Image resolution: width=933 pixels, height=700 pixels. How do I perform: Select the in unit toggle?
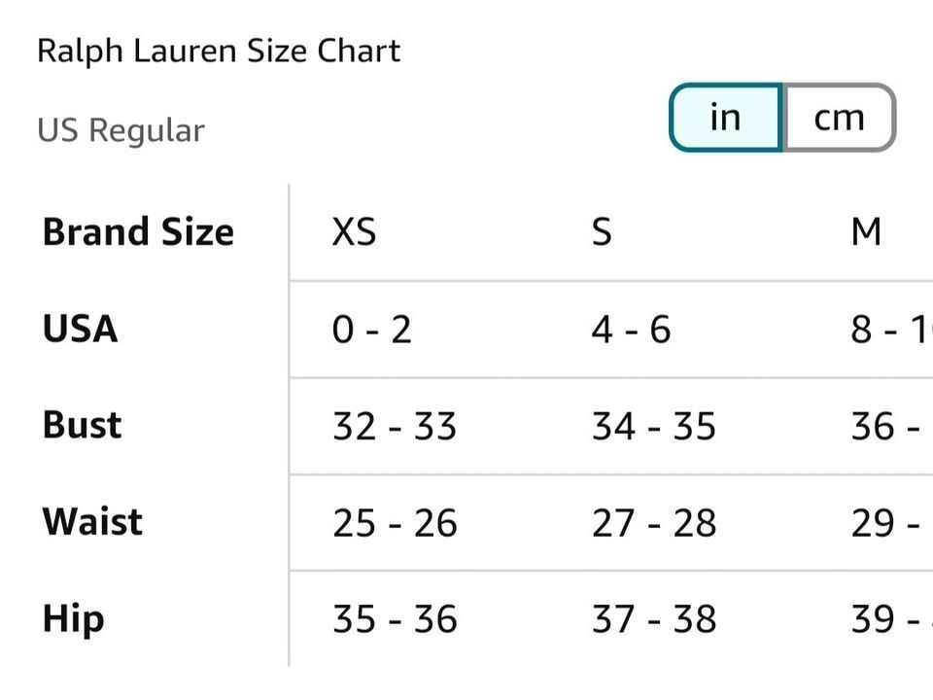click(x=726, y=118)
